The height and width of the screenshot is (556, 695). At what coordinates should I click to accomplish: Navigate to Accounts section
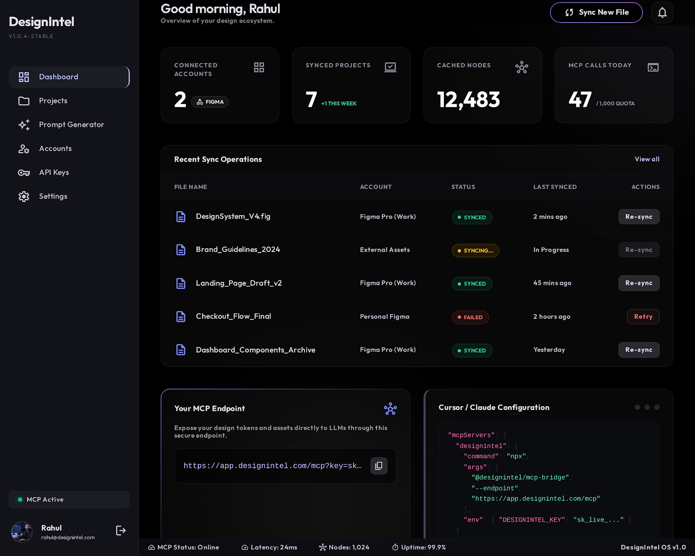(x=69, y=149)
